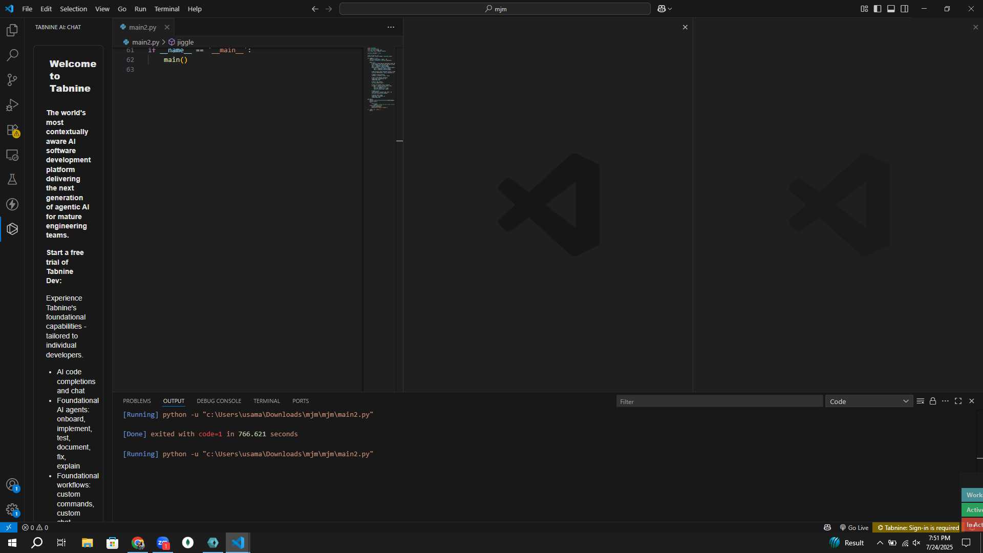
Task: Click the Work tag at right edge
Action: tap(973, 495)
